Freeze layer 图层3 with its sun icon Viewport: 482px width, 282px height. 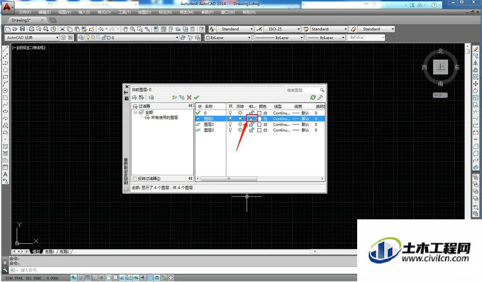coord(240,130)
